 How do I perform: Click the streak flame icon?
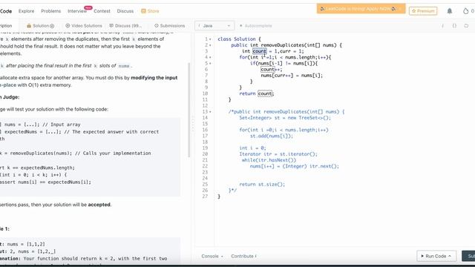click(465, 11)
